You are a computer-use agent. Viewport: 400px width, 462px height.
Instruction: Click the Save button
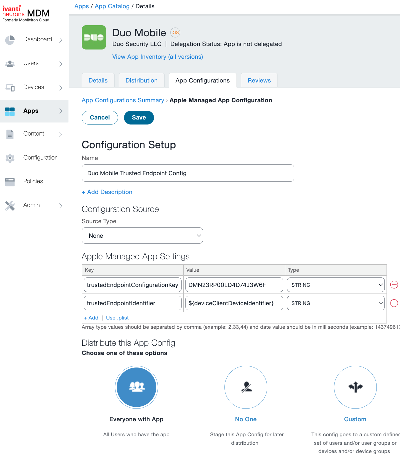click(139, 117)
